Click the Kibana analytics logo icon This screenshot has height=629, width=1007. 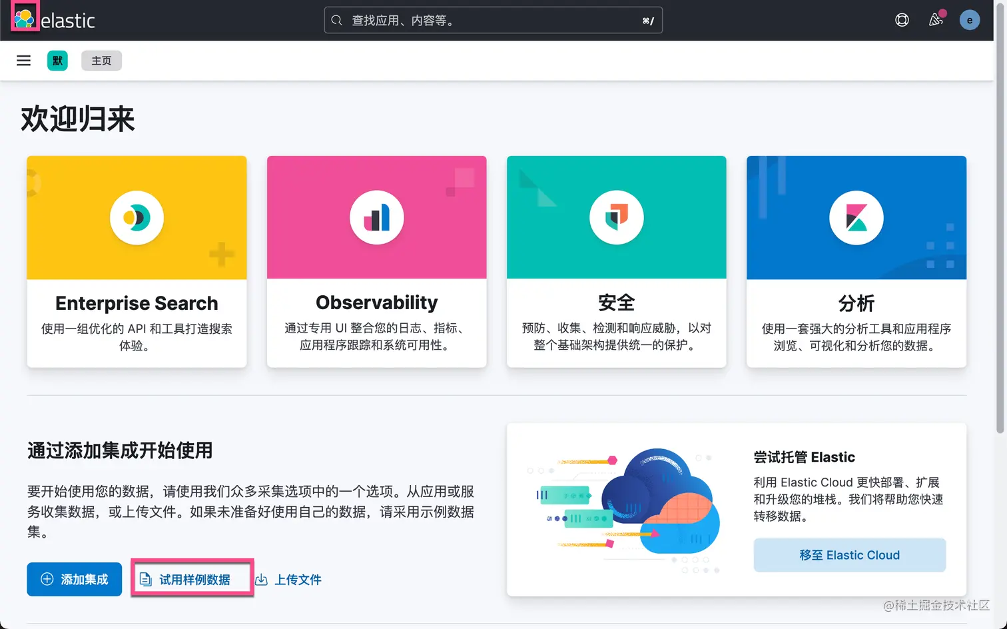(856, 218)
